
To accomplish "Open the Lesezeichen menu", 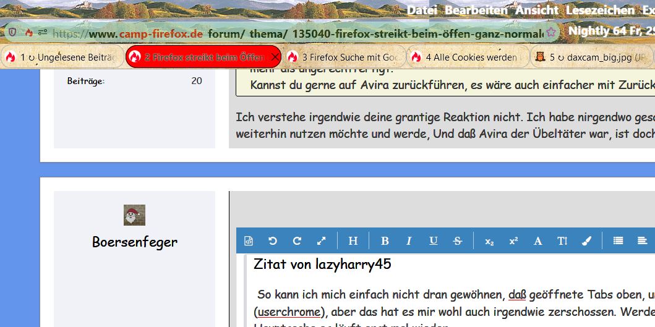I will pos(600,10).
